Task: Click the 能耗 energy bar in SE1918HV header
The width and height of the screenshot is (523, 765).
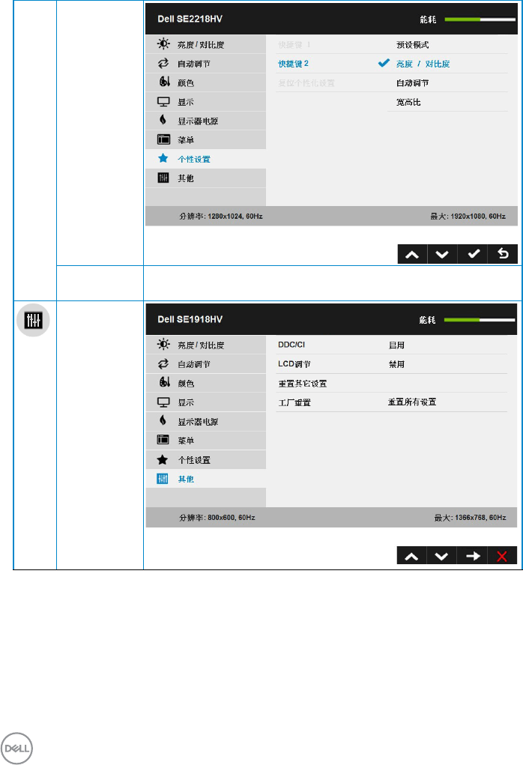Action: pyautogui.click(x=480, y=320)
